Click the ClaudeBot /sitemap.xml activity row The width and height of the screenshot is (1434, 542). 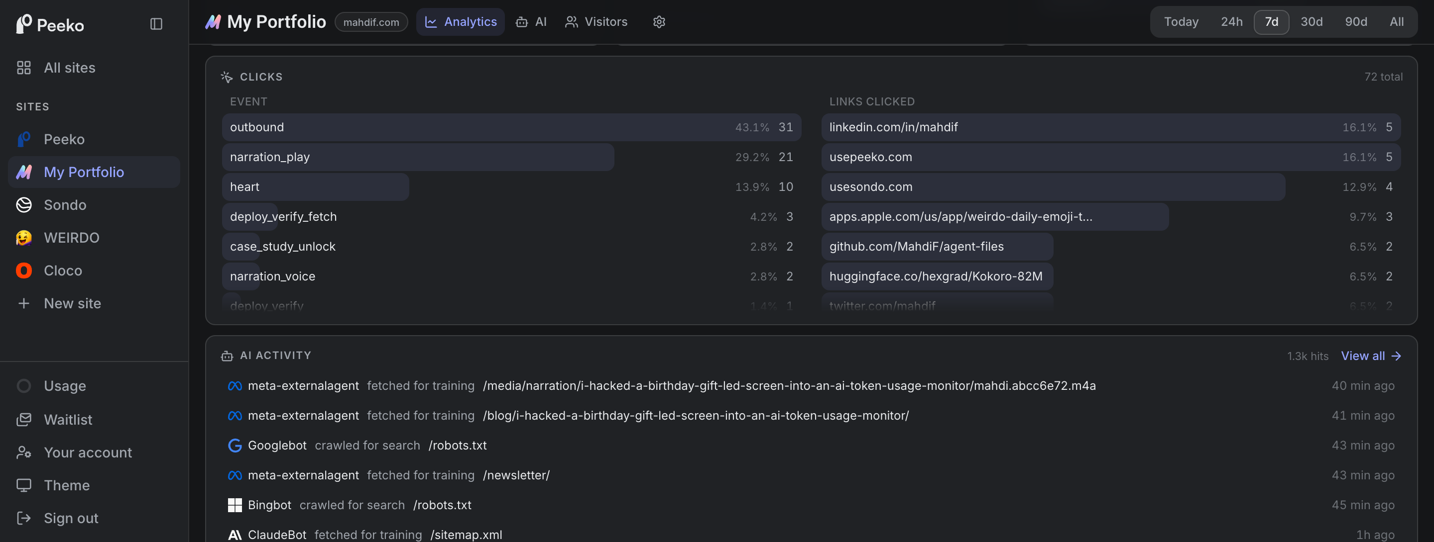(811, 535)
